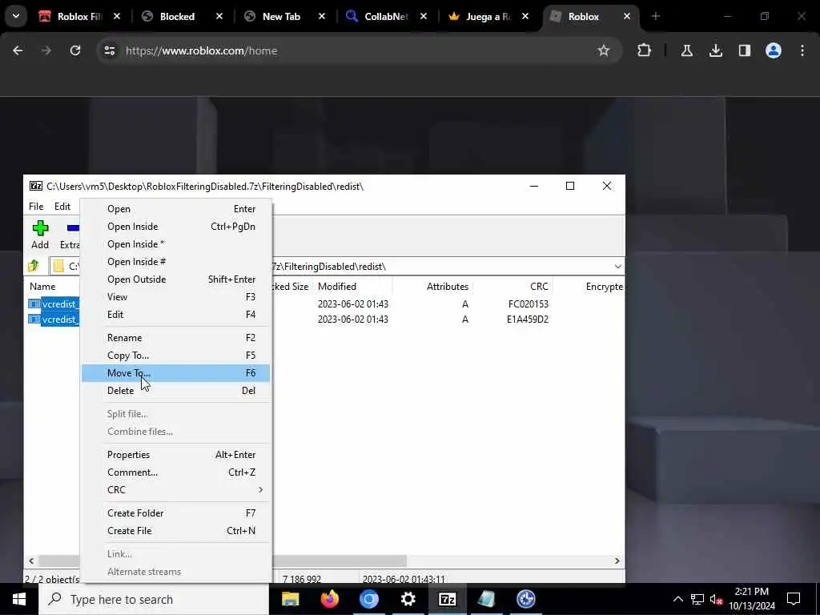Choose Copy To... in the context menu
The width and height of the screenshot is (820, 615).
tap(175, 356)
